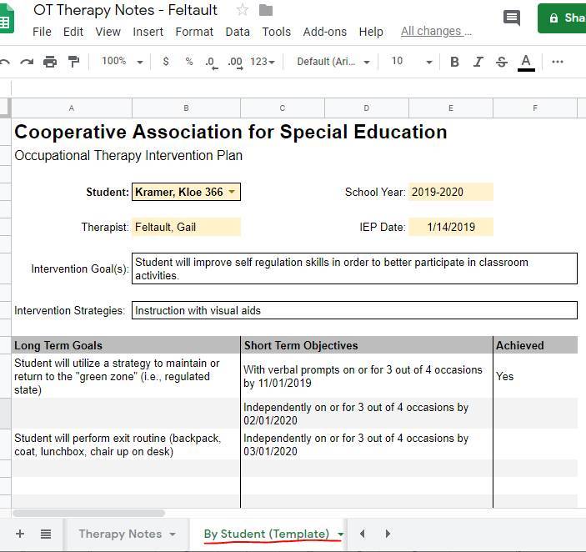586x552 pixels.
Task: Click the Intervention Goal(s) text box
Action: (354, 268)
